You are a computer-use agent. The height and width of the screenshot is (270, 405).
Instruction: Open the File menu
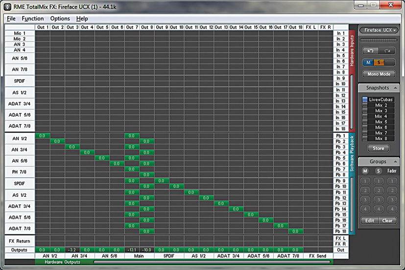point(11,19)
